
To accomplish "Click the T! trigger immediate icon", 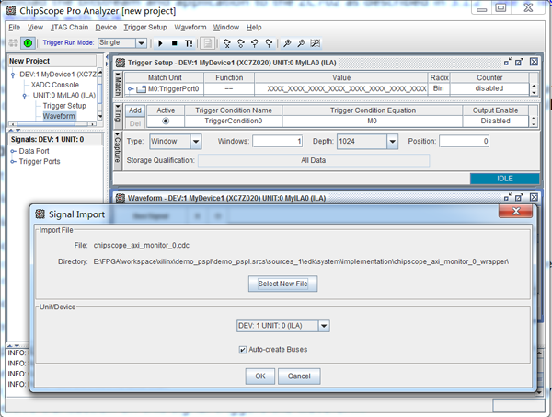I will tap(189, 43).
